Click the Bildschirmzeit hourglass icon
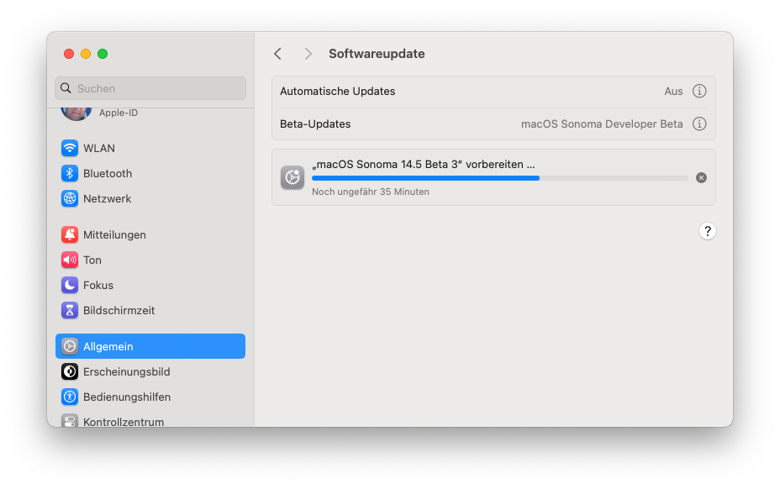Screen dimensions: 780x489 pyautogui.click(x=70, y=311)
